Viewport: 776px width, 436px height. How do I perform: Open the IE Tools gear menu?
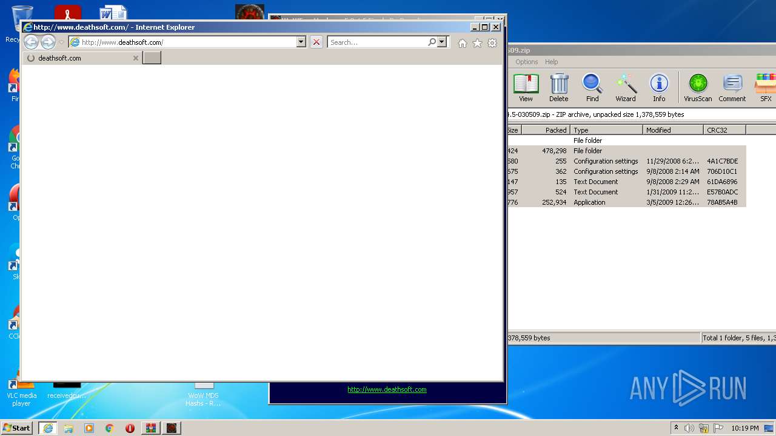click(492, 43)
